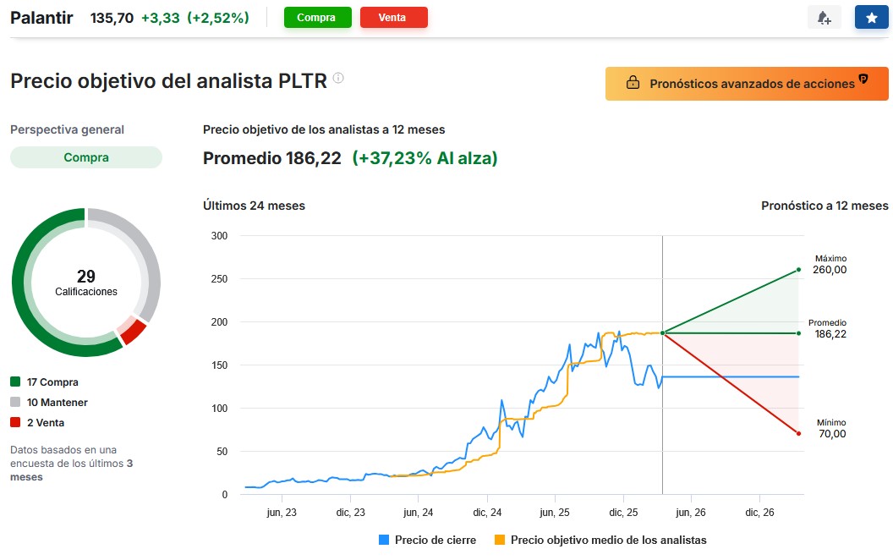Click the gray square beside 10 Mantener
The image size is (893, 560).
15,402
